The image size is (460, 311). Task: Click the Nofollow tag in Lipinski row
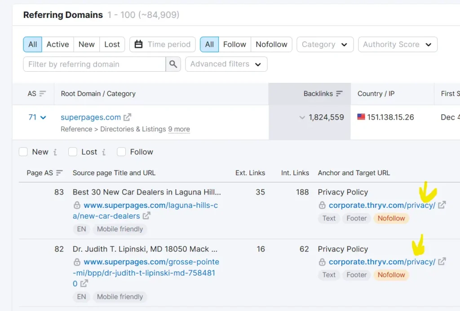391,275
